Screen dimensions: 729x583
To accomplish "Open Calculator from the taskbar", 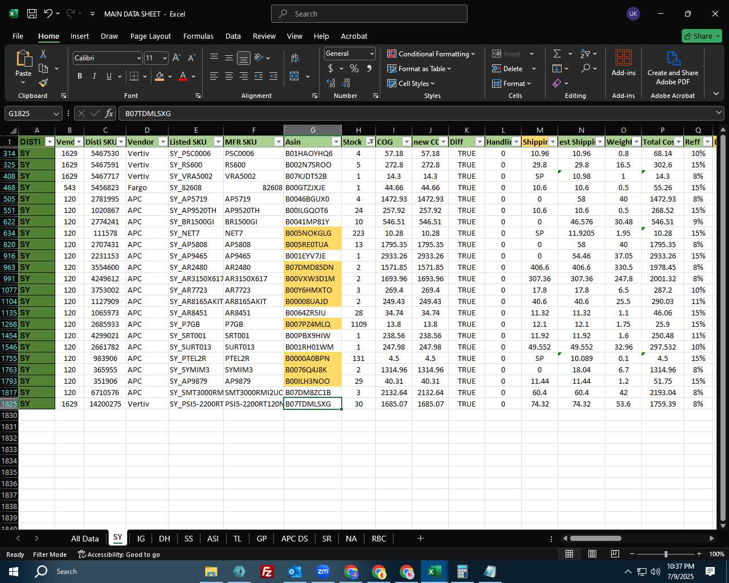I will [462, 572].
